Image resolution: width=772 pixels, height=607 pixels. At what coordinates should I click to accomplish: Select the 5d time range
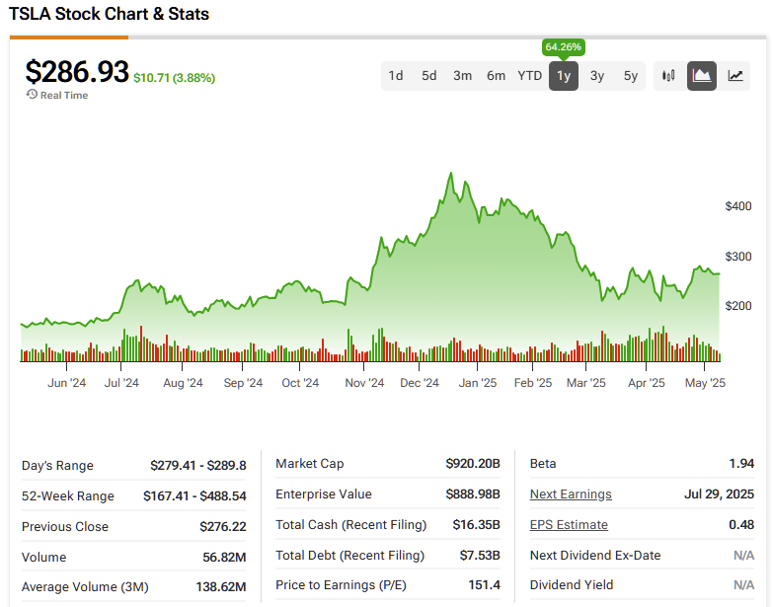428,76
